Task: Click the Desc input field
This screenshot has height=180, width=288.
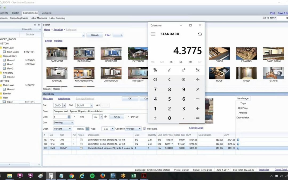Action: 100,111
